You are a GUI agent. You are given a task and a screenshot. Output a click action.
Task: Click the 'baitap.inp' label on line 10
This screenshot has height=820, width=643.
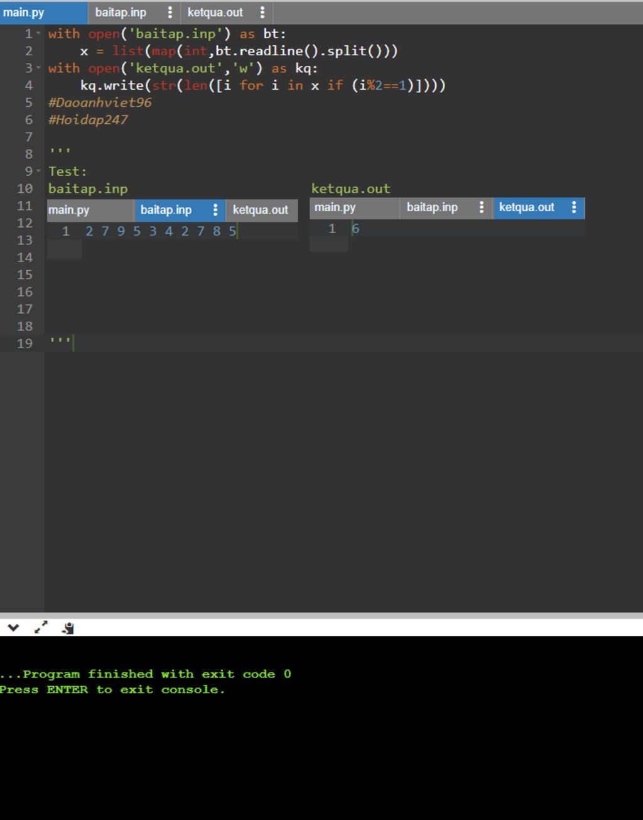pos(88,189)
